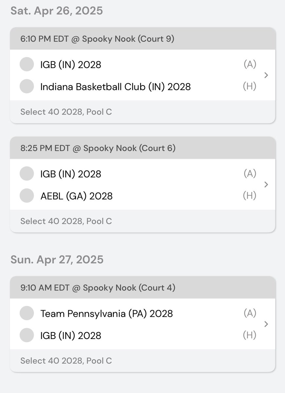Viewport: 285px width, 393px height.
Task: Click Indiana Basketball Club team logo placeholder
Action: tap(27, 86)
